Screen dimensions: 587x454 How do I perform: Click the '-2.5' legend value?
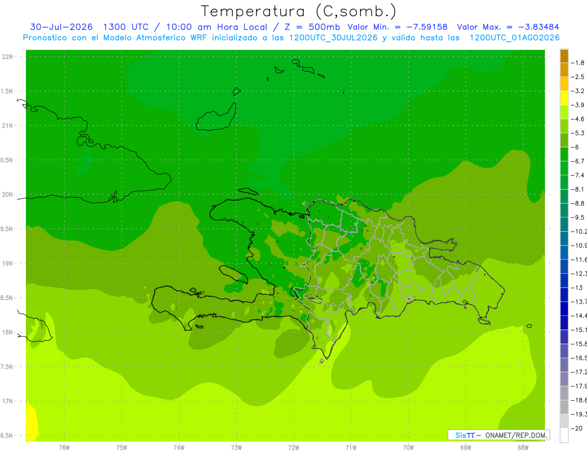[578, 77]
